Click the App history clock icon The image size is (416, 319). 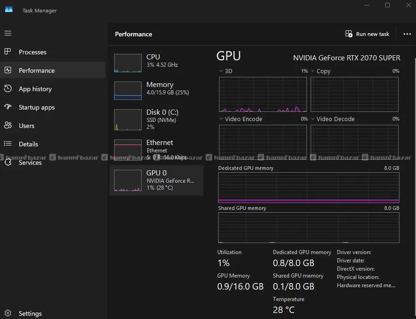click(8, 88)
